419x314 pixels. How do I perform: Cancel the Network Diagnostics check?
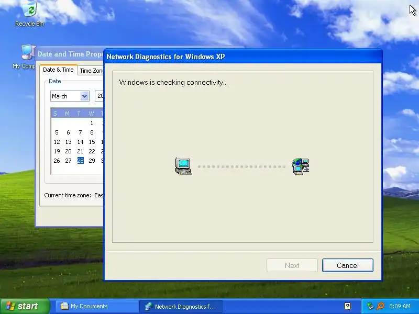347,265
